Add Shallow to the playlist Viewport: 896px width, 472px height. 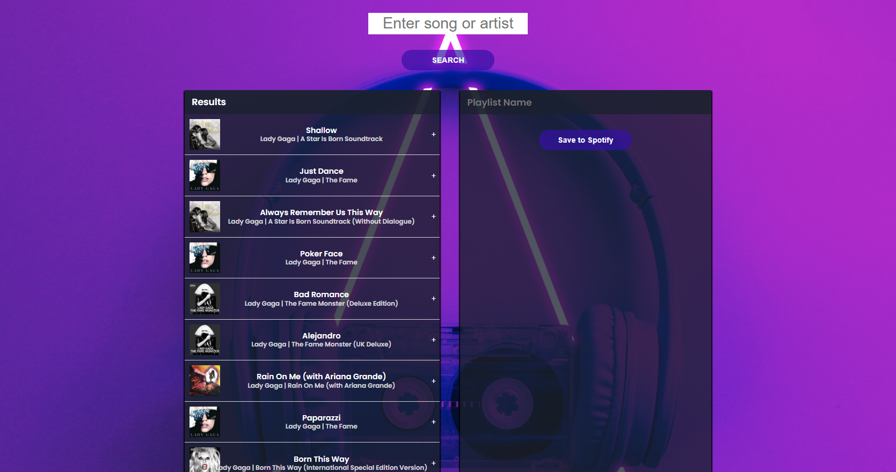433,135
